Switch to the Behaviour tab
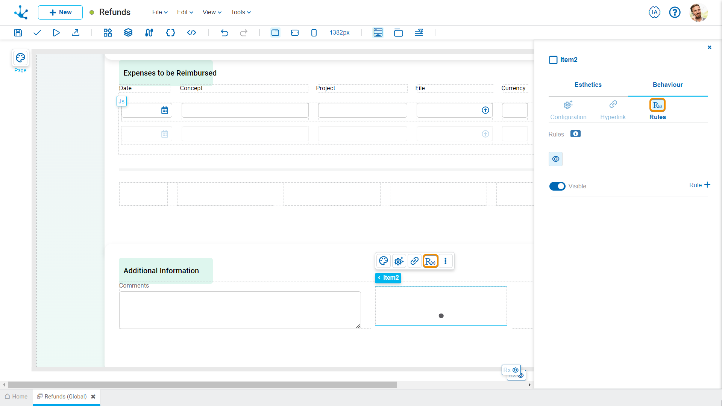Viewport: 722px width, 406px height. (x=667, y=85)
